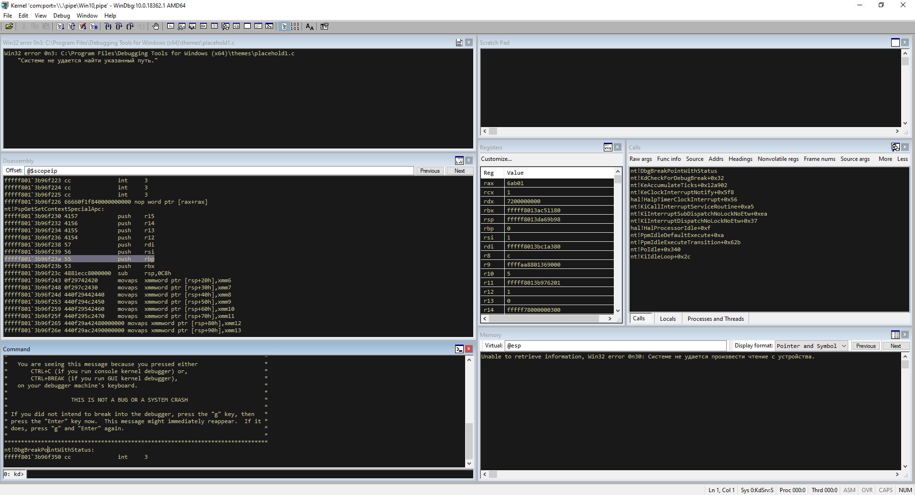The image size is (915, 495).
Task: Switch to the Processes and Threads tab
Action: pyautogui.click(x=715, y=319)
